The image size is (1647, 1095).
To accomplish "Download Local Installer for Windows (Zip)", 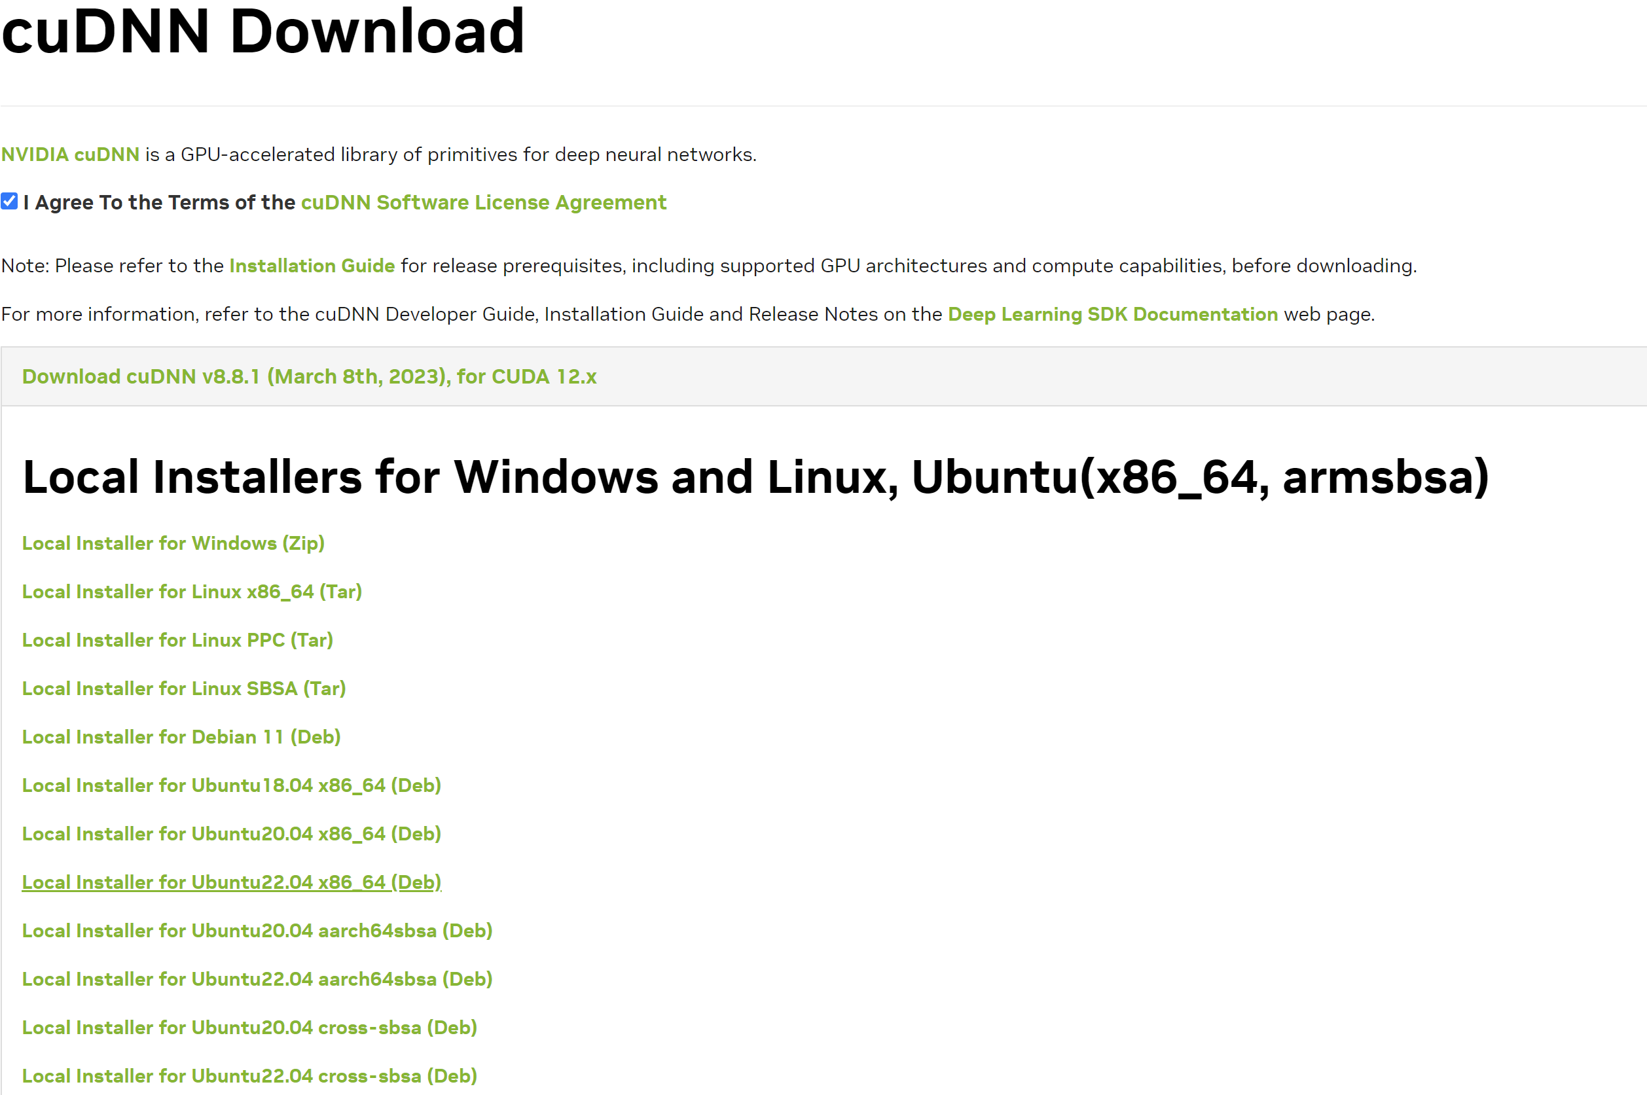I will [173, 543].
